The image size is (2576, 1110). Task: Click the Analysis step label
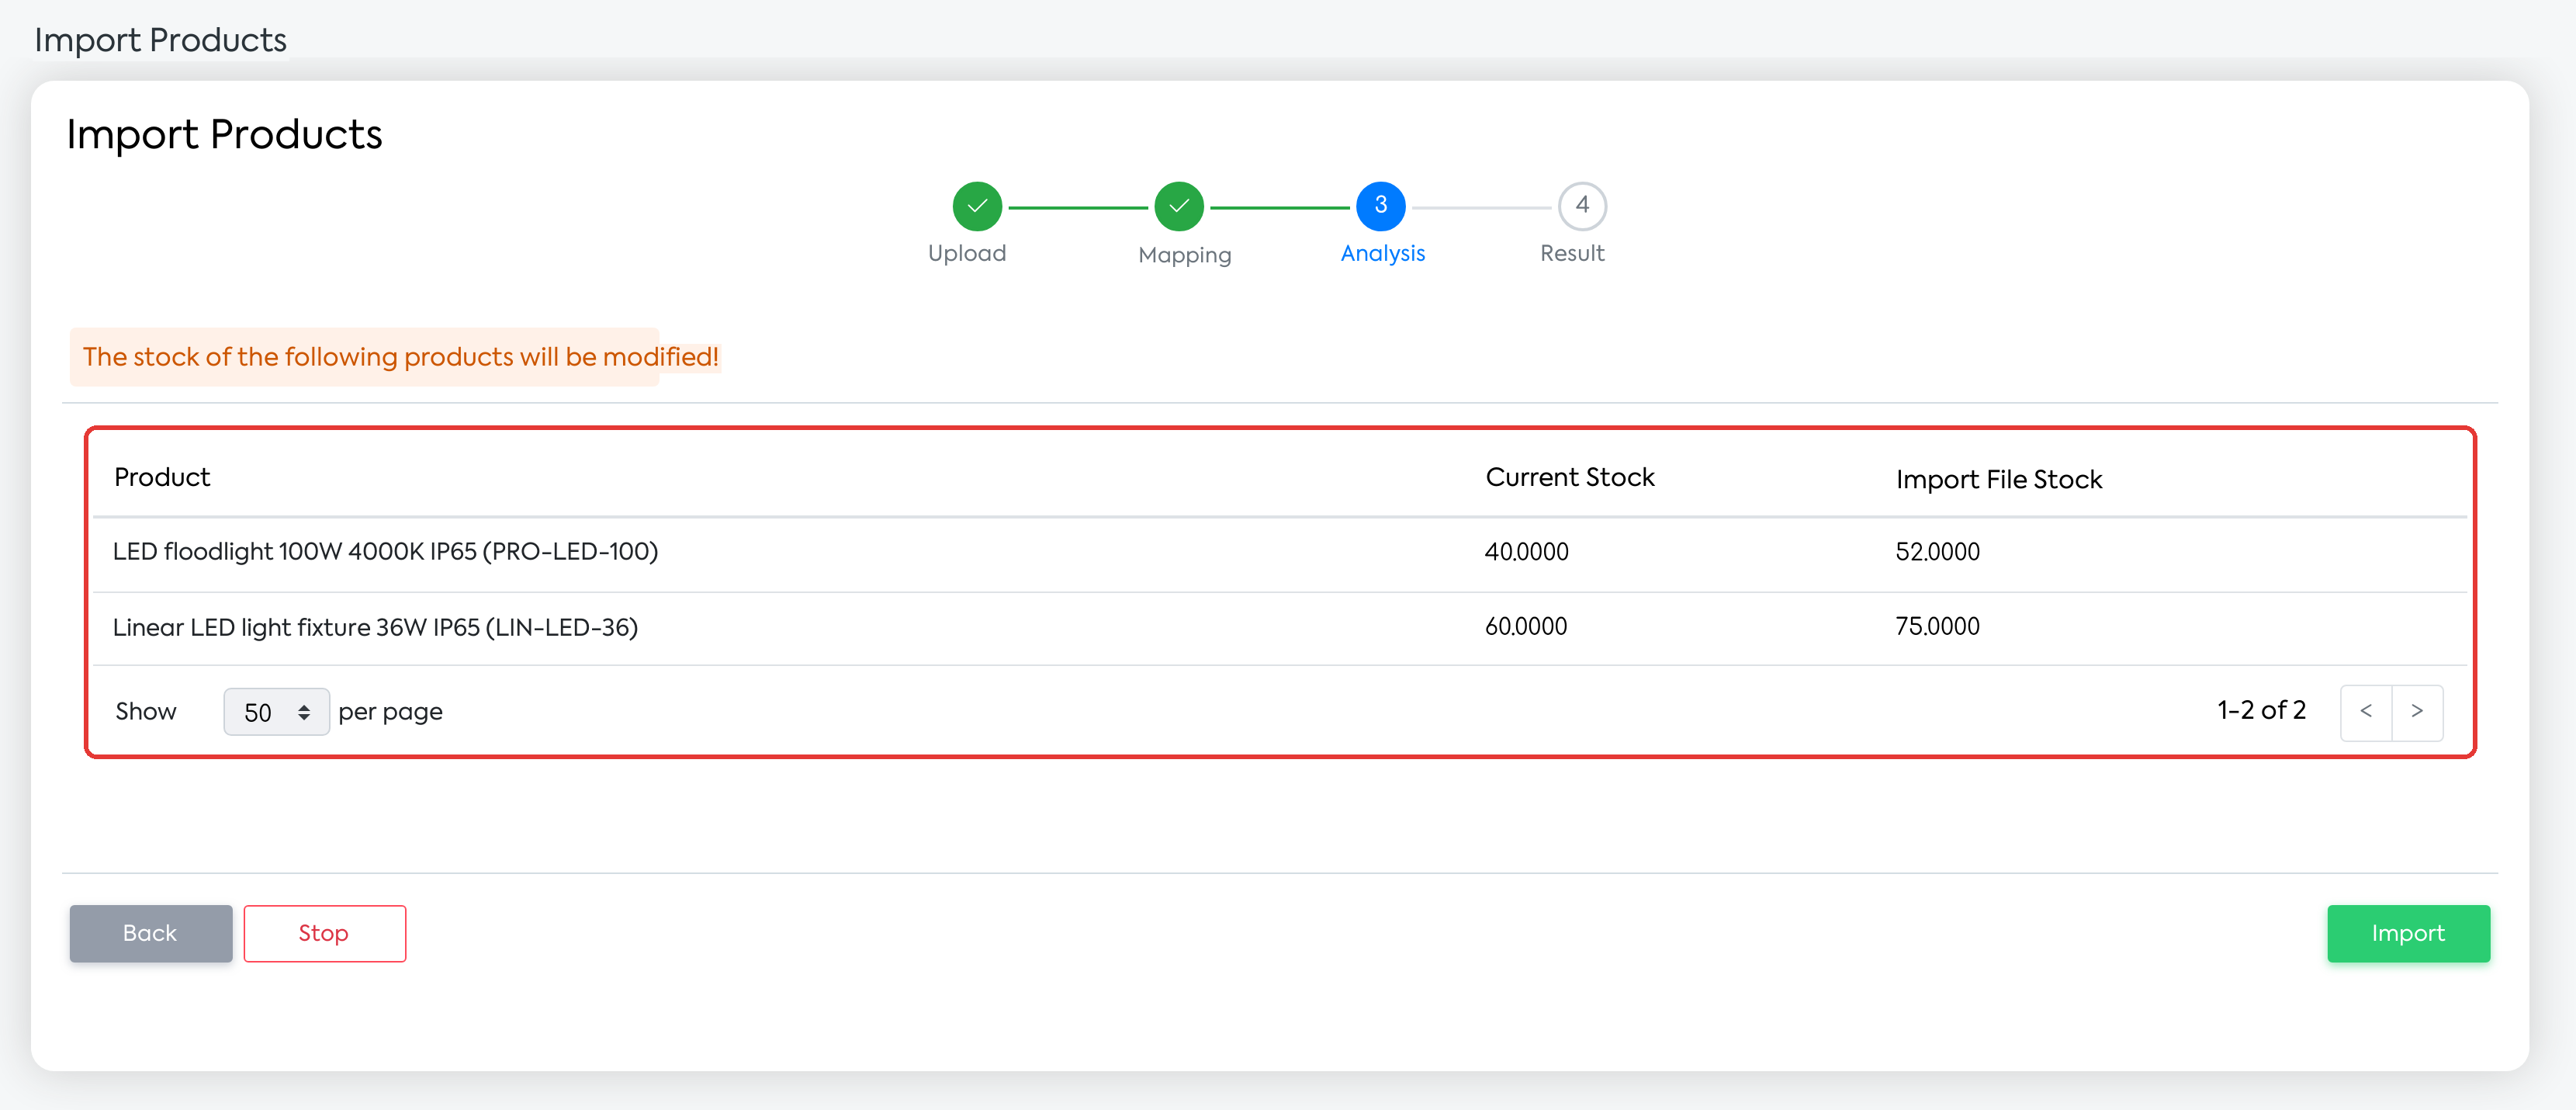tap(1383, 253)
